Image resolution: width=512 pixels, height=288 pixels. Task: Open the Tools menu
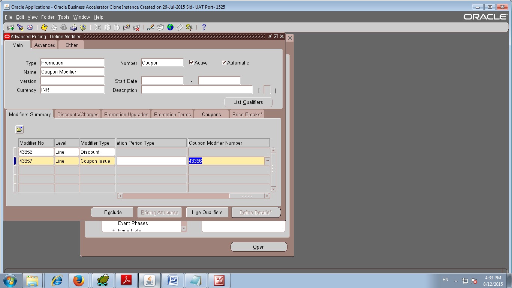64,17
